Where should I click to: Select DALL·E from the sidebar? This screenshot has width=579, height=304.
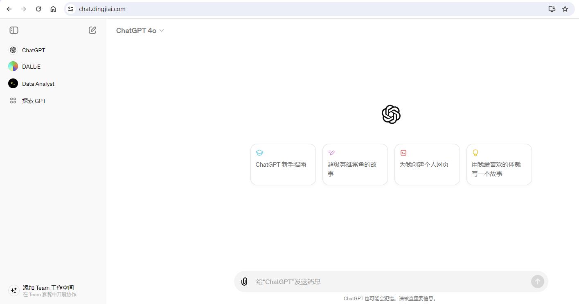(31, 67)
